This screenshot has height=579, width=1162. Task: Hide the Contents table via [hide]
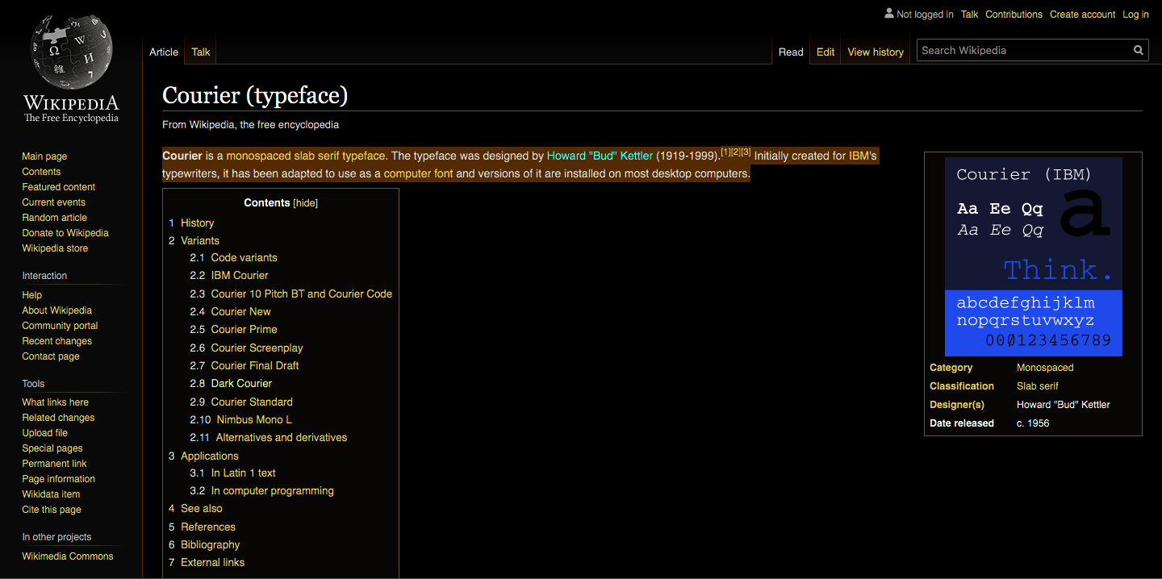tap(305, 203)
